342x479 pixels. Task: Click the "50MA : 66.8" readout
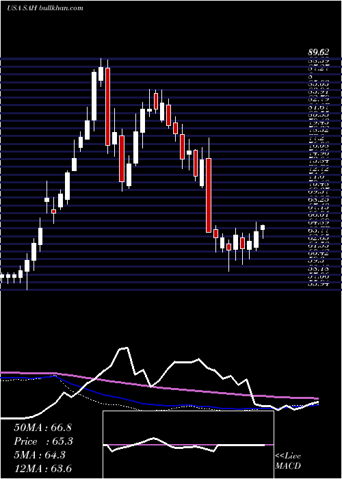[42, 428]
